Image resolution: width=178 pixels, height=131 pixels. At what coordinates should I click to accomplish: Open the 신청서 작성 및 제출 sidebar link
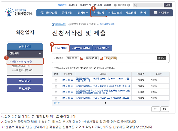[22, 62]
